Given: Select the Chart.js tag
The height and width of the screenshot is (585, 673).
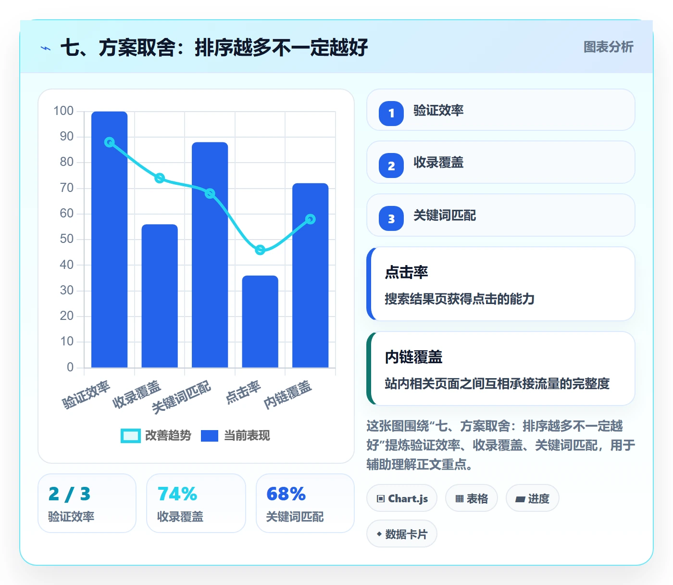Looking at the screenshot, I should (x=402, y=498).
